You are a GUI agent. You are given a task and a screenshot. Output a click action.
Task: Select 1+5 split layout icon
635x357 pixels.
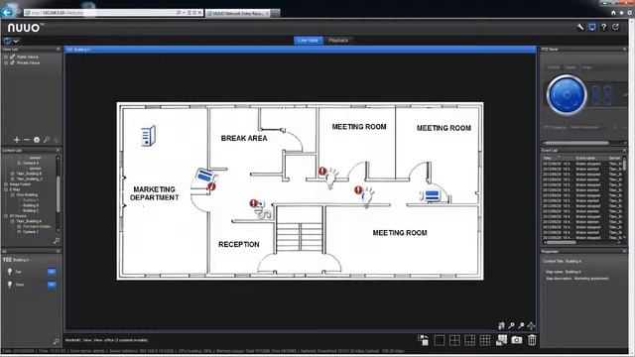pyautogui.click(x=469, y=340)
